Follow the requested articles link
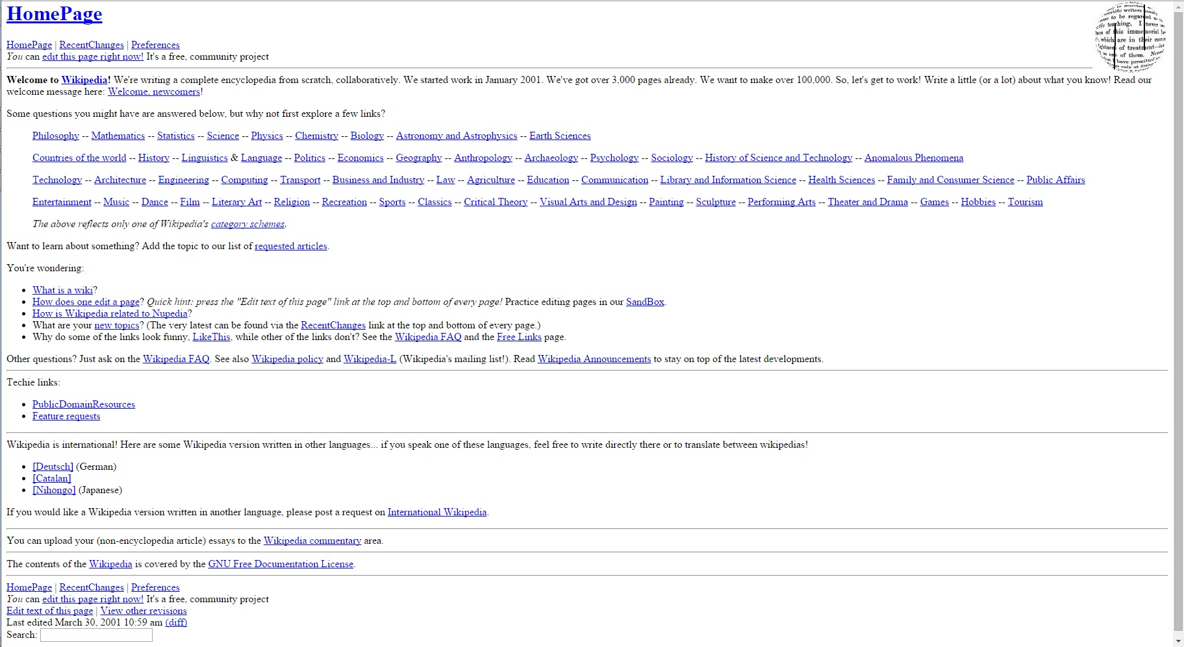The height and width of the screenshot is (647, 1184). point(291,246)
